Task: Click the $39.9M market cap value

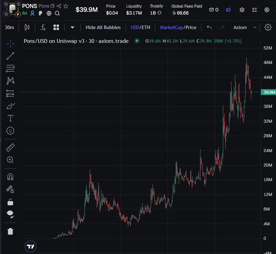Action: 86,10
